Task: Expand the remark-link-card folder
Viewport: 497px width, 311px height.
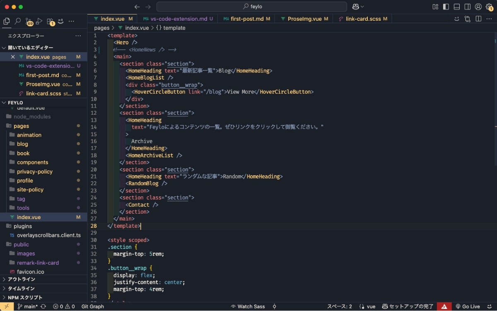Action: pyautogui.click(x=43, y=263)
